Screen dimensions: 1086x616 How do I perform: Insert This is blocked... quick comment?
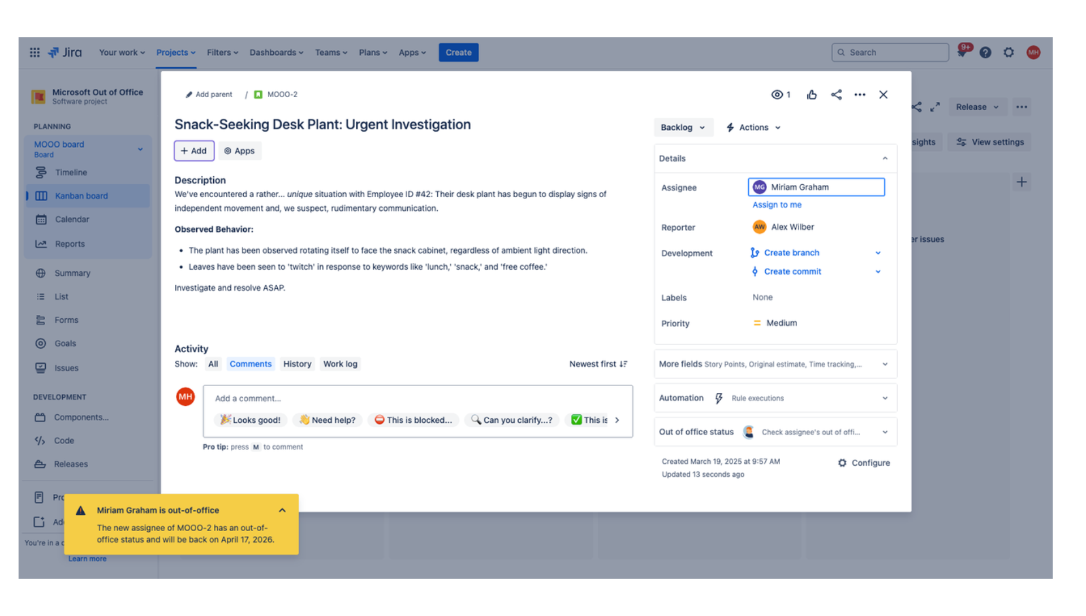click(x=413, y=420)
